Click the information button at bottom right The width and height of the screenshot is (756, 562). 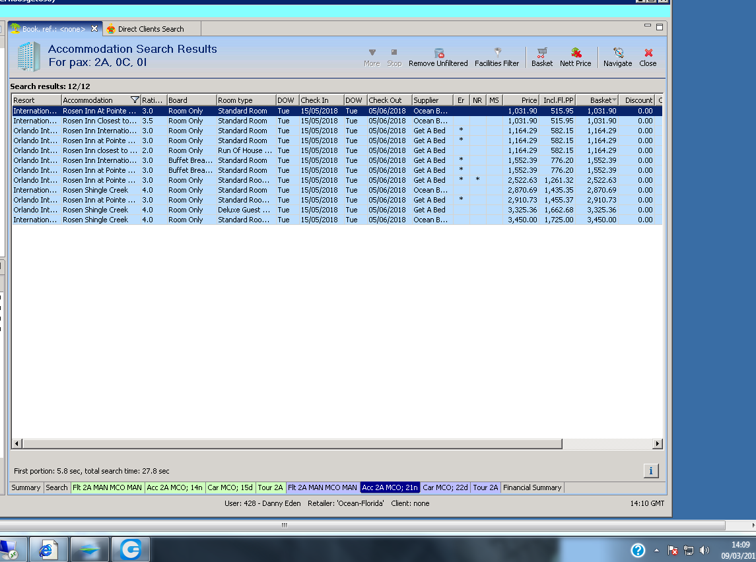pos(650,470)
